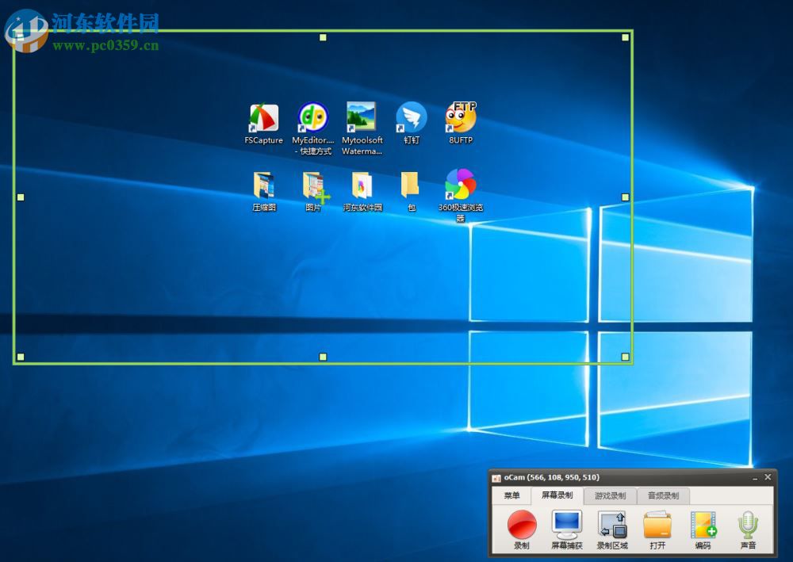Click the bottom-left corner handle of the frame
Image resolution: width=793 pixels, height=562 pixels.
pyautogui.click(x=21, y=357)
